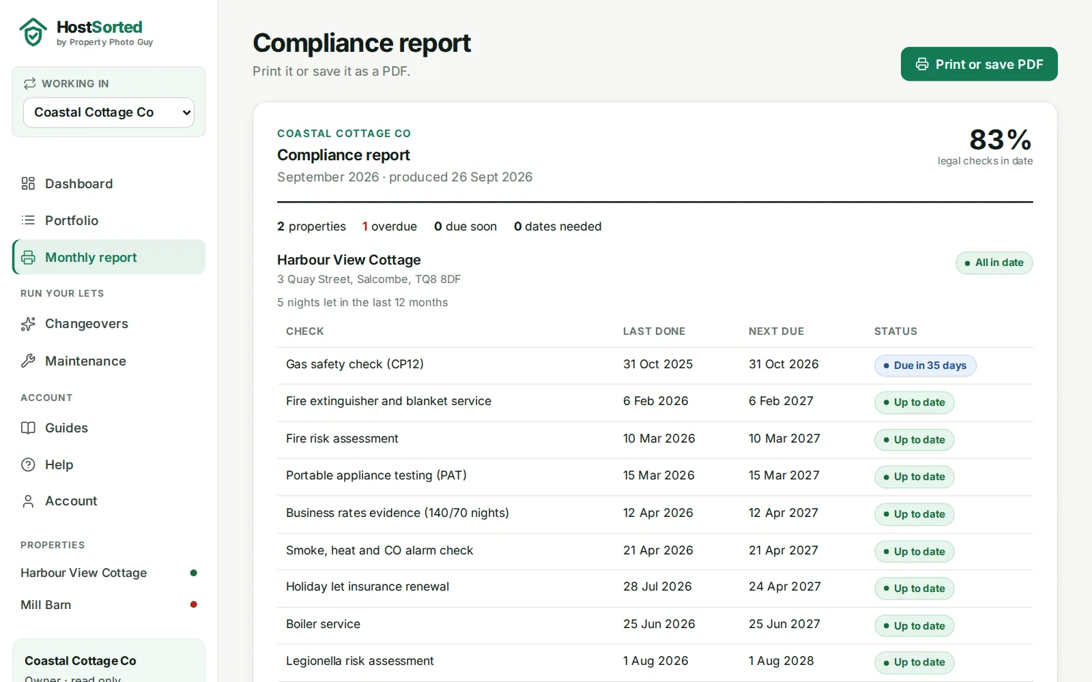The height and width of the screenshot is (682, 1092).
Task: Open Changeovers from the sidebar
Action: click(109, 324)
